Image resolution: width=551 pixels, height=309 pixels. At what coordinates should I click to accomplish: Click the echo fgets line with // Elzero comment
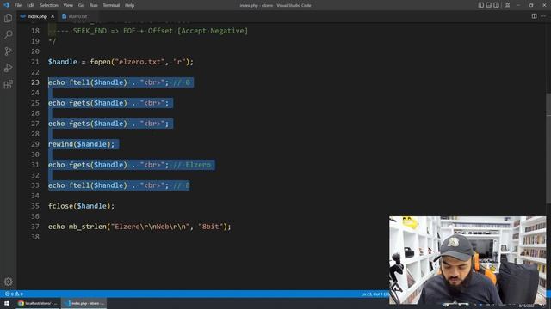(130, 165)
